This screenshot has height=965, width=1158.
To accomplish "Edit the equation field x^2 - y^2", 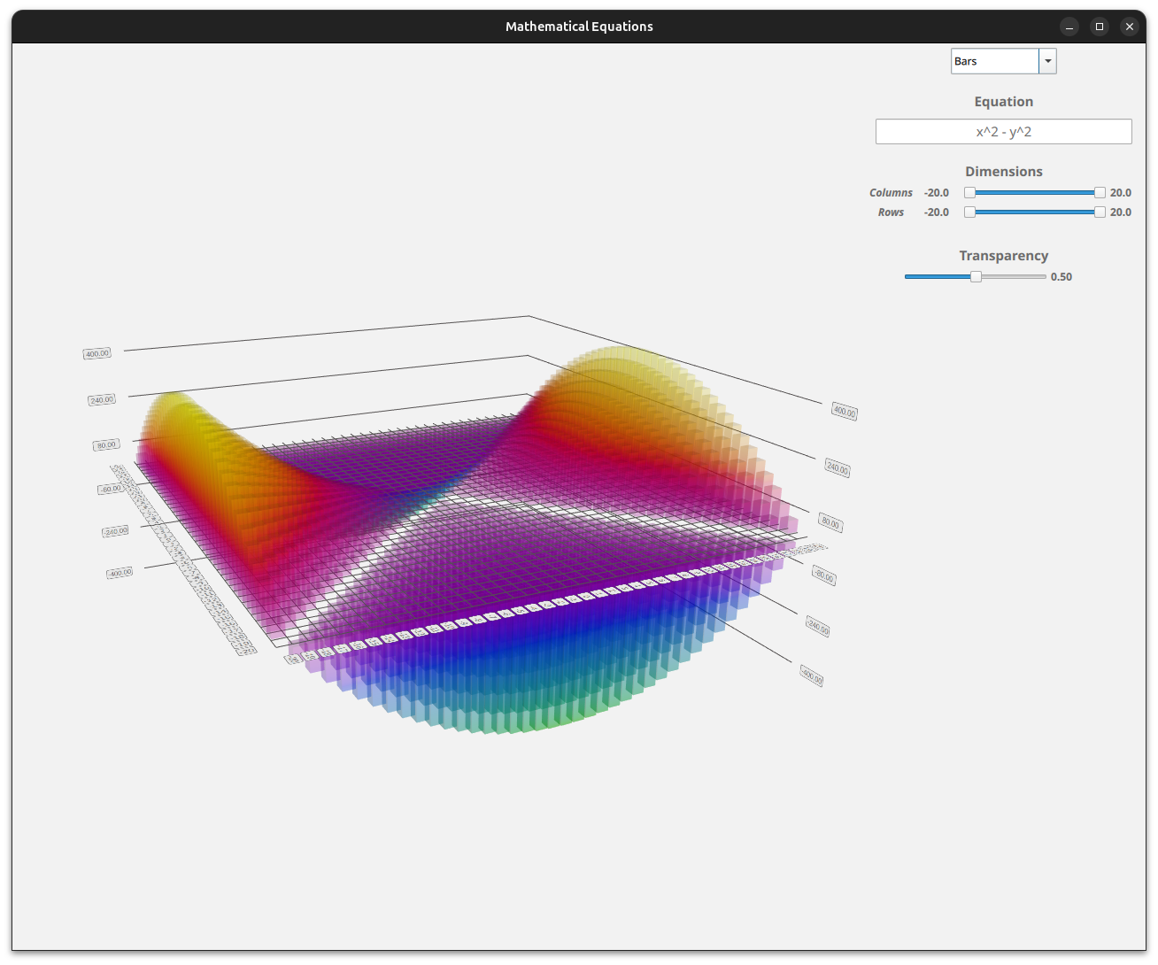I will [1003, 132].
